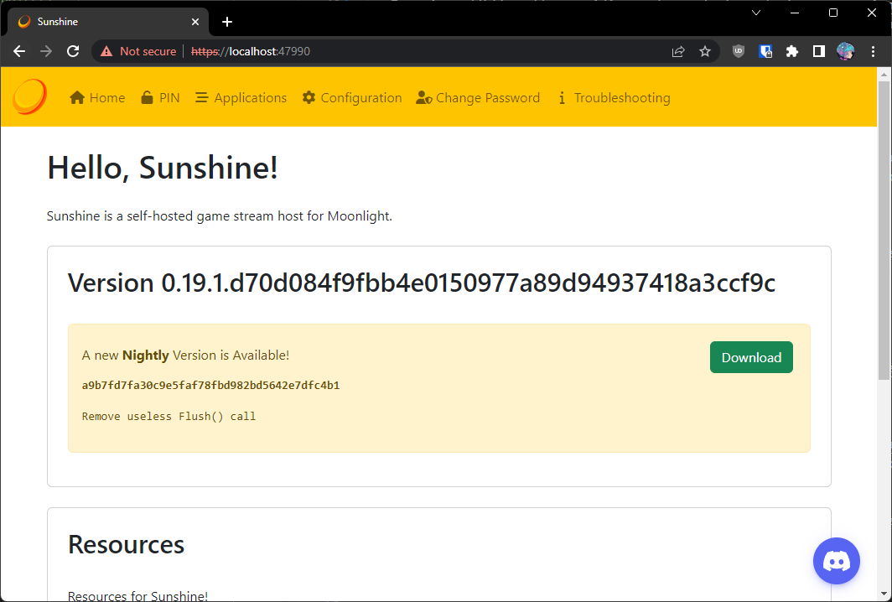Click 'A new Nightly Version is Available!' text
The width and height of the screenshot is (892, 602).
[x=185, y=355]
